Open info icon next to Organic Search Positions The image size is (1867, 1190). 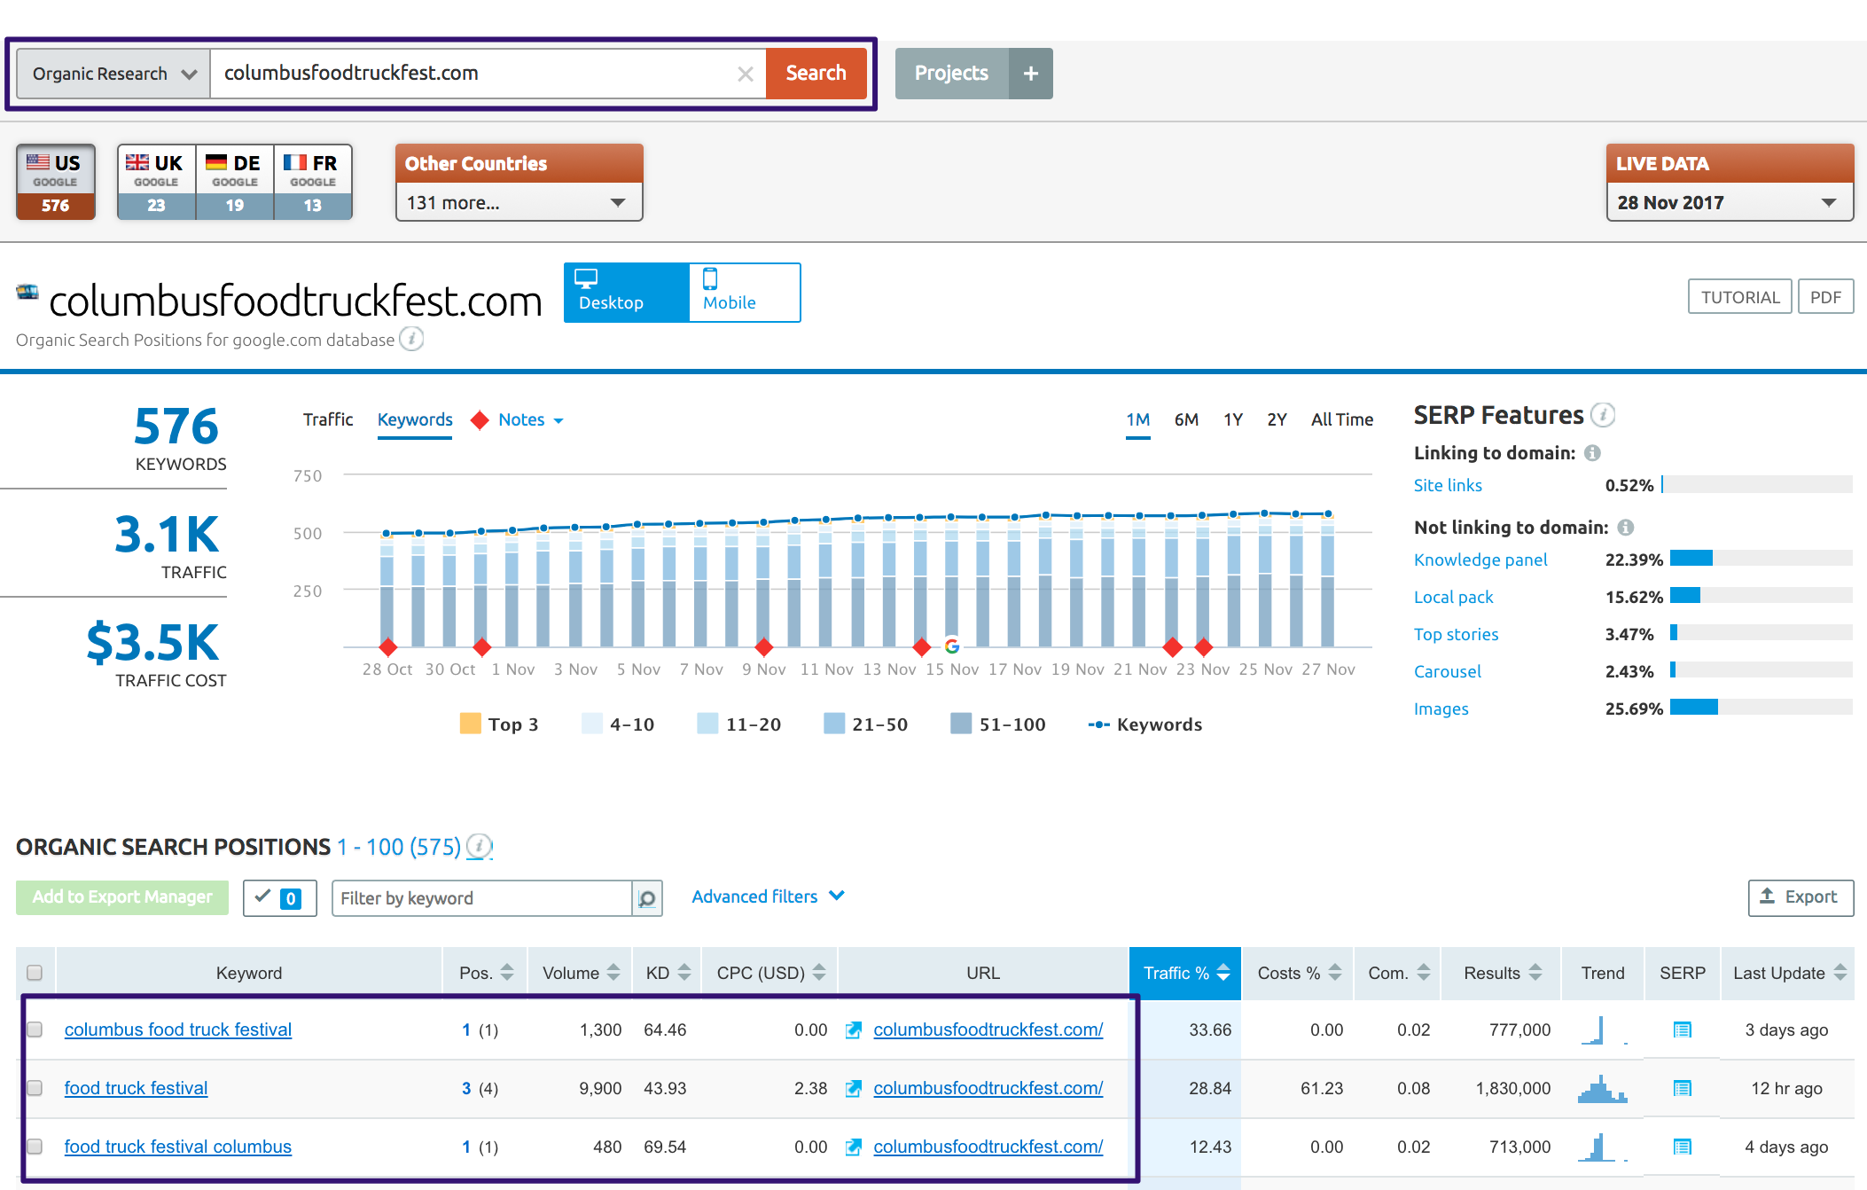pos(480,847)
